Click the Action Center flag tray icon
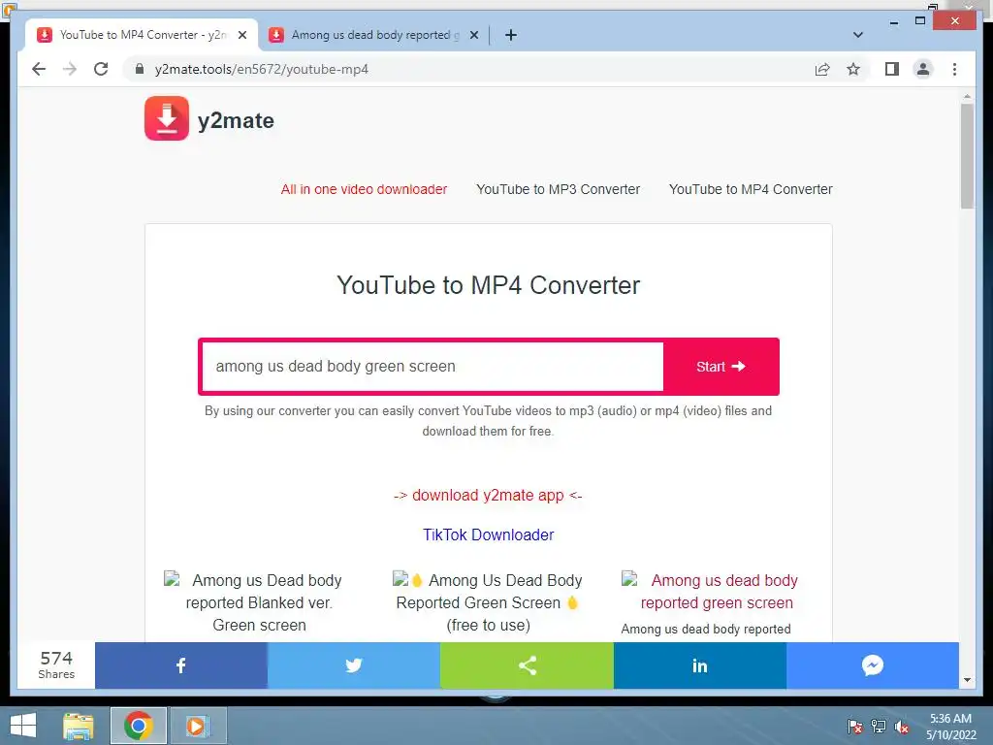The height and width of the screenshot is (745, 993). [855, 727]
